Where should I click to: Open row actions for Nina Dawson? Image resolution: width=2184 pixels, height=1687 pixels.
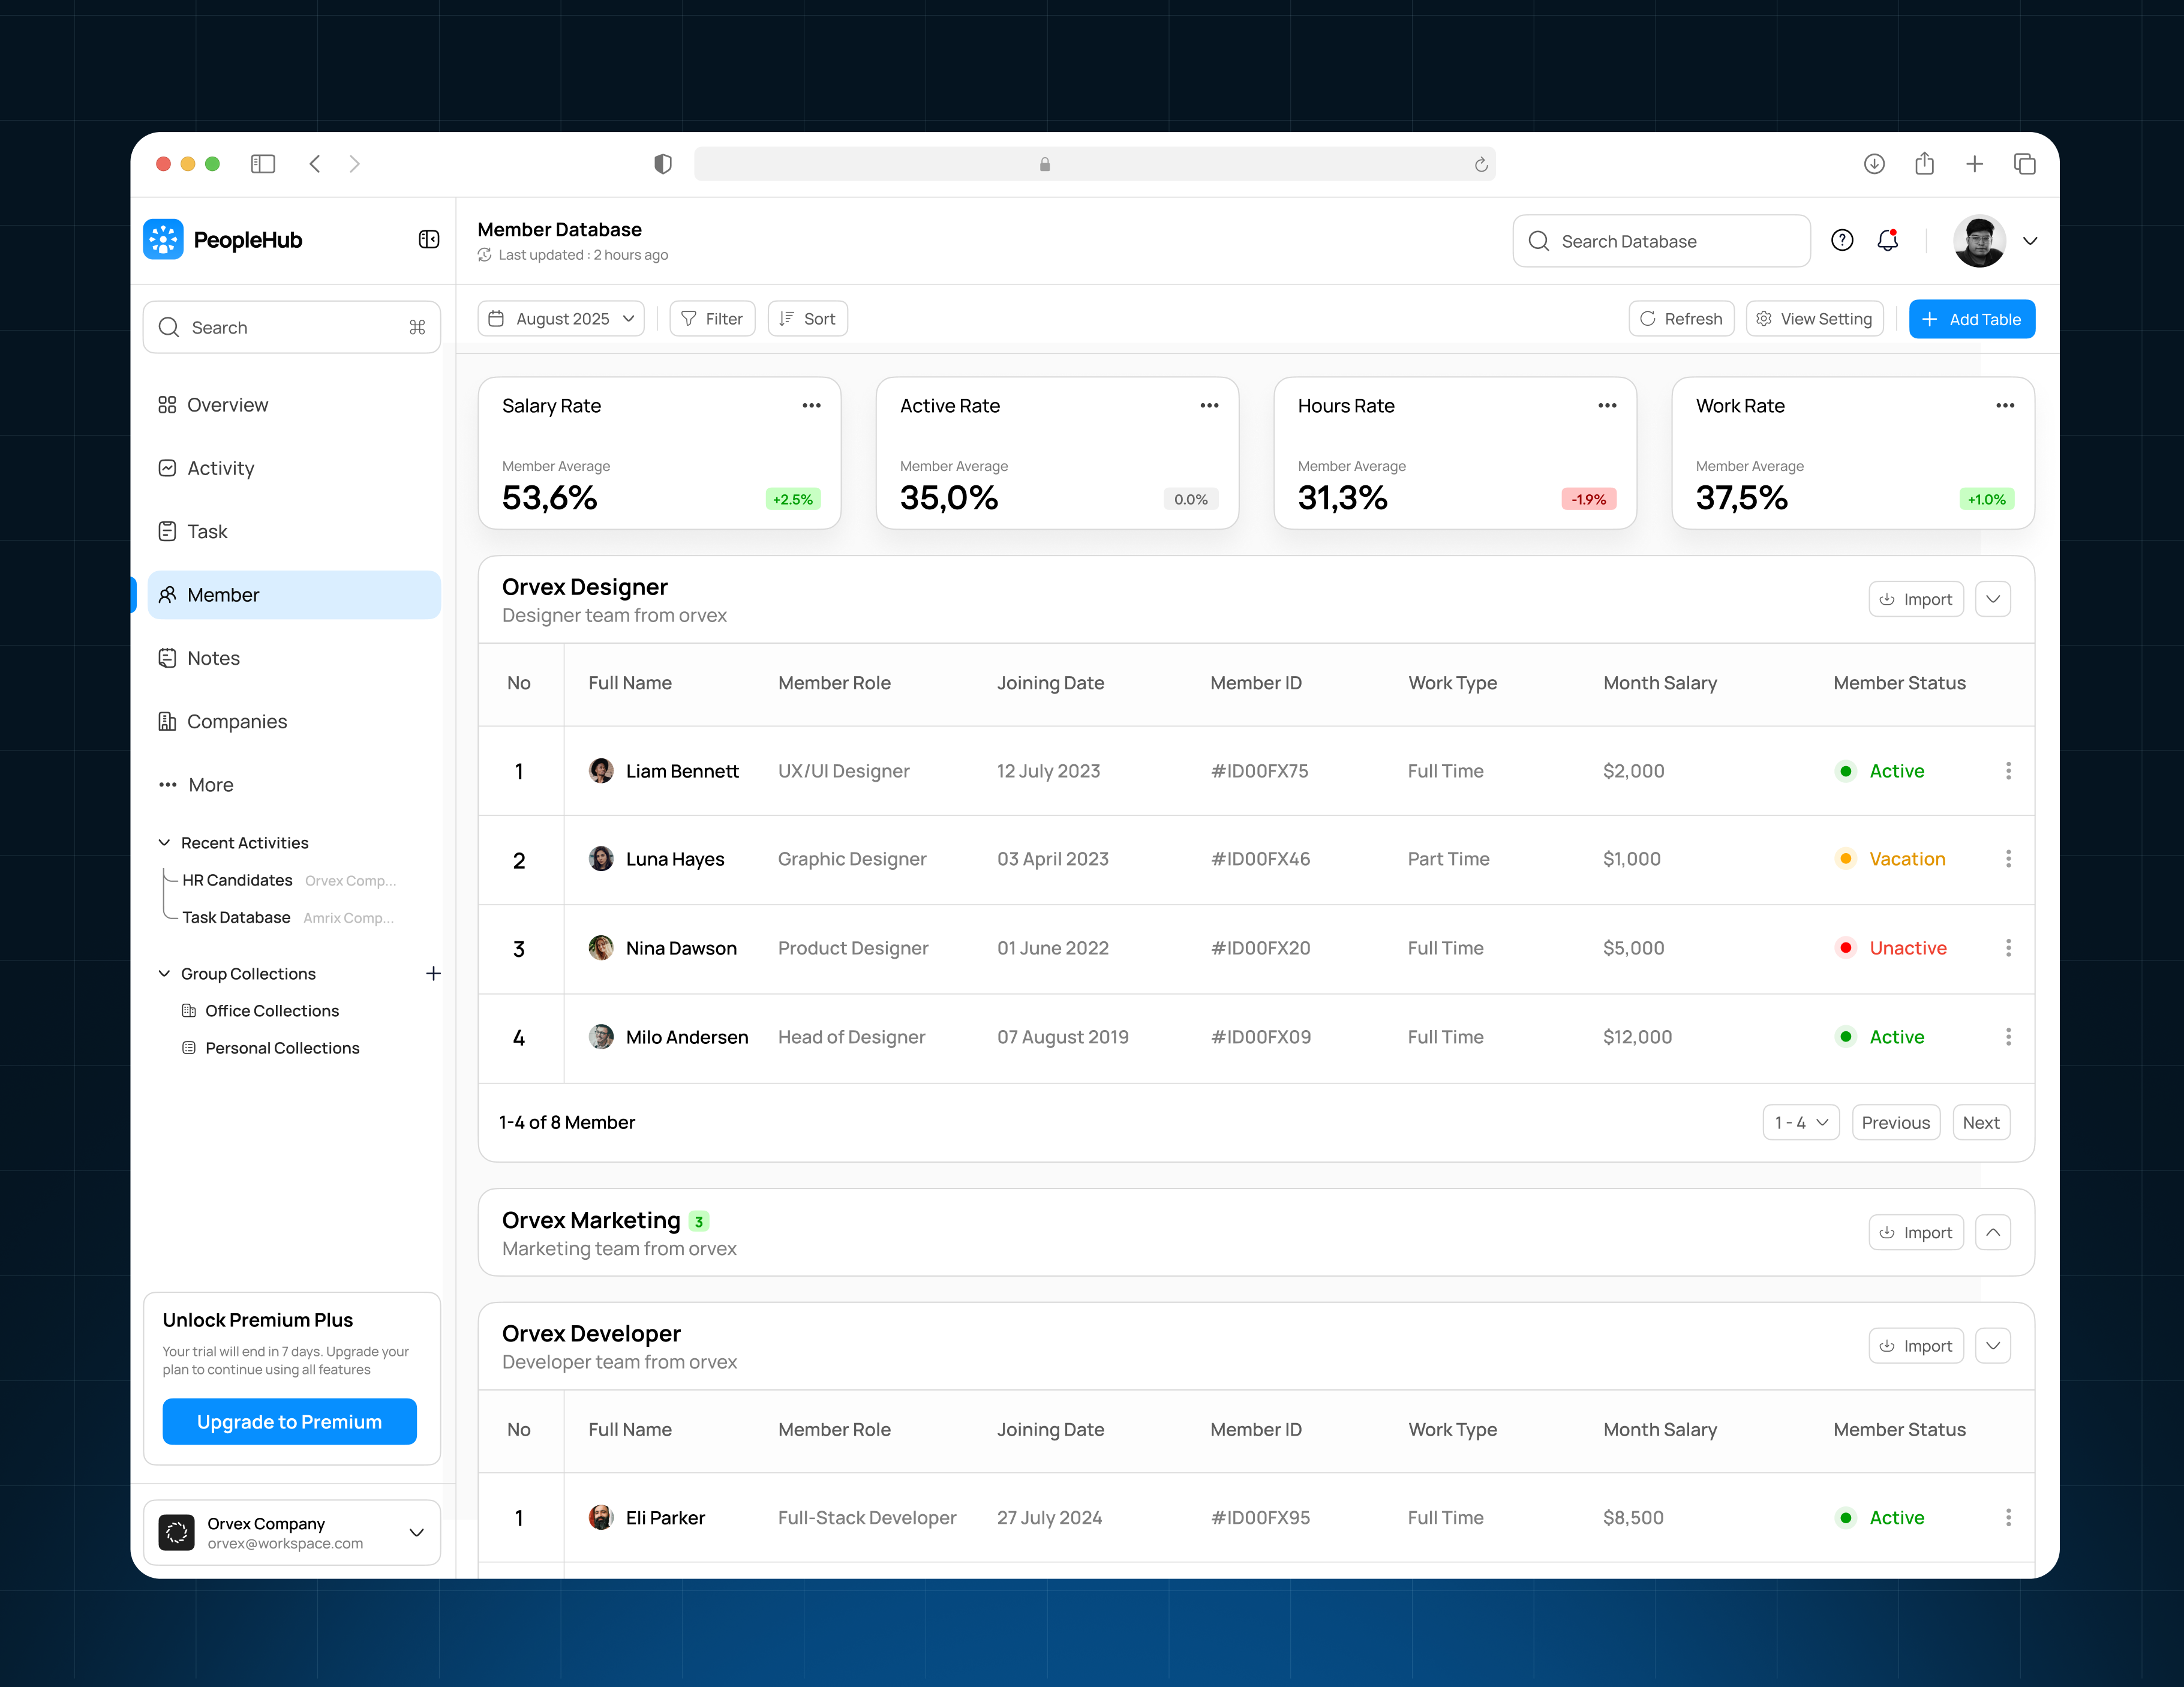2008,948
